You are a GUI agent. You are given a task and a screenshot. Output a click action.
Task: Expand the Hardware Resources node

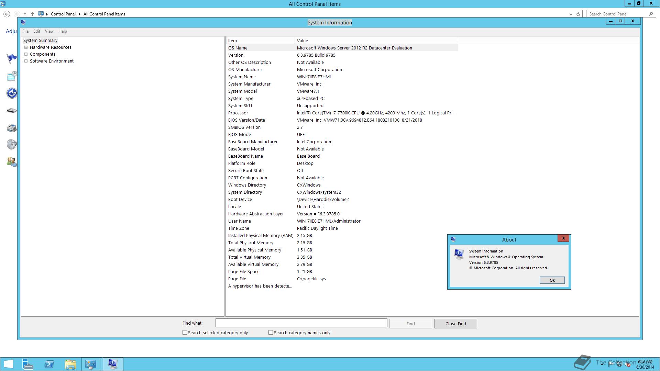tap(26, 47)
